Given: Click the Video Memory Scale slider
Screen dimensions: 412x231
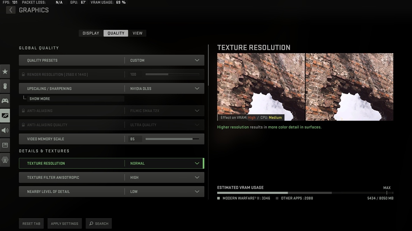Looking at the screenshot, I should point(172,139).
